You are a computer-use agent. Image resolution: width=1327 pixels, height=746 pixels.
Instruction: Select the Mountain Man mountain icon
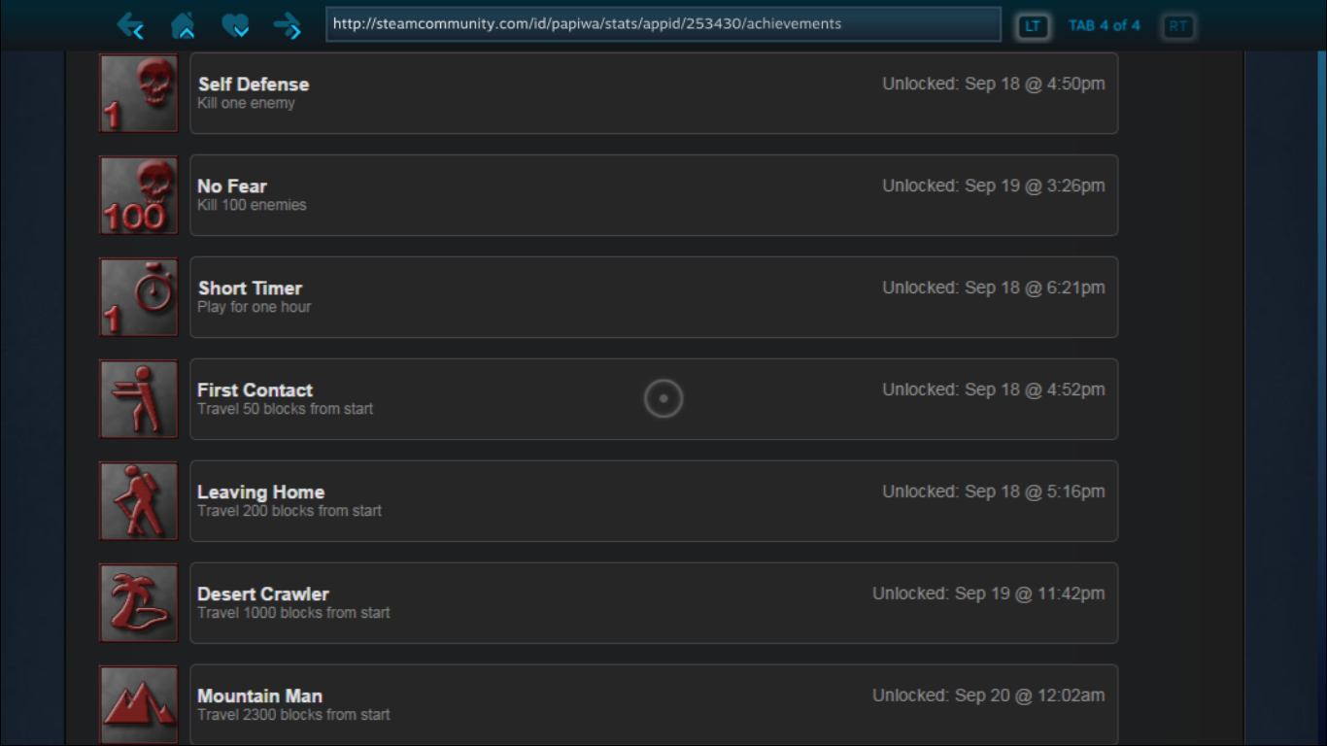pos(139,703)
